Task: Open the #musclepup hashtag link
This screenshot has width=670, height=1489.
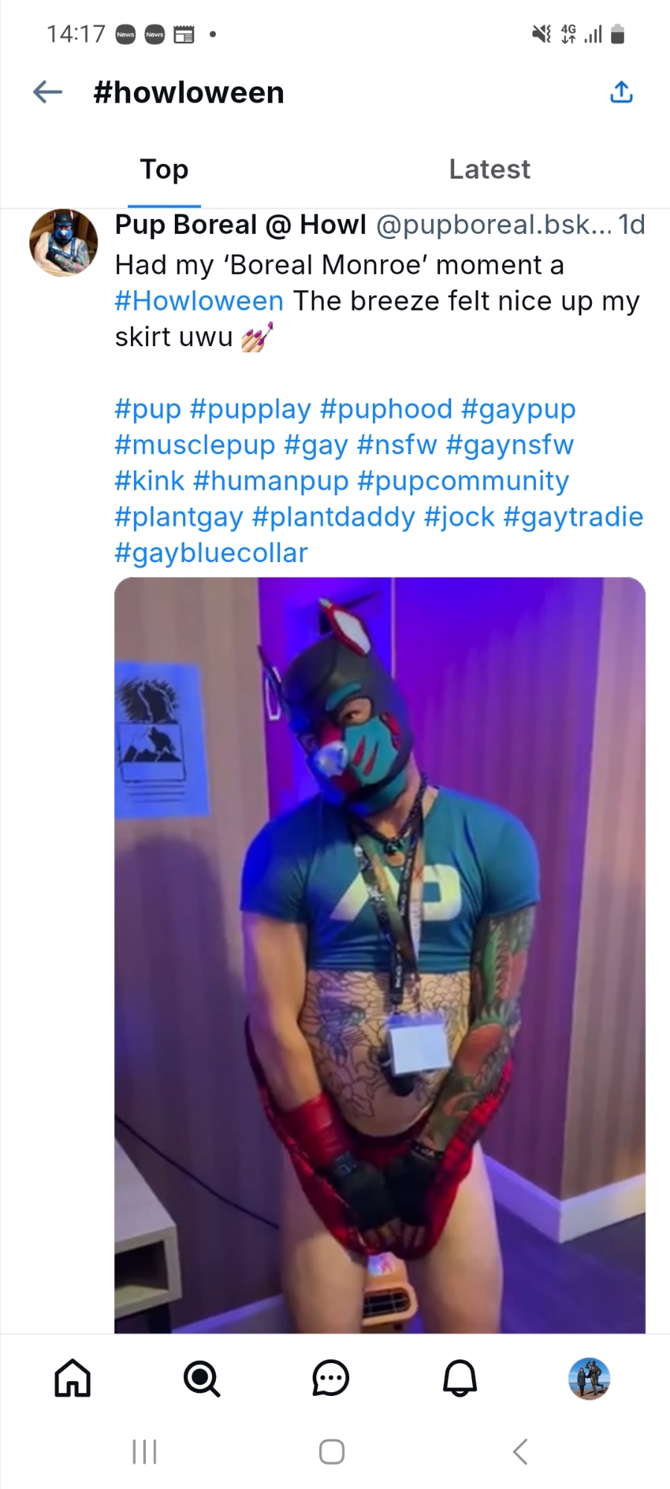Action: click(195, 444)
